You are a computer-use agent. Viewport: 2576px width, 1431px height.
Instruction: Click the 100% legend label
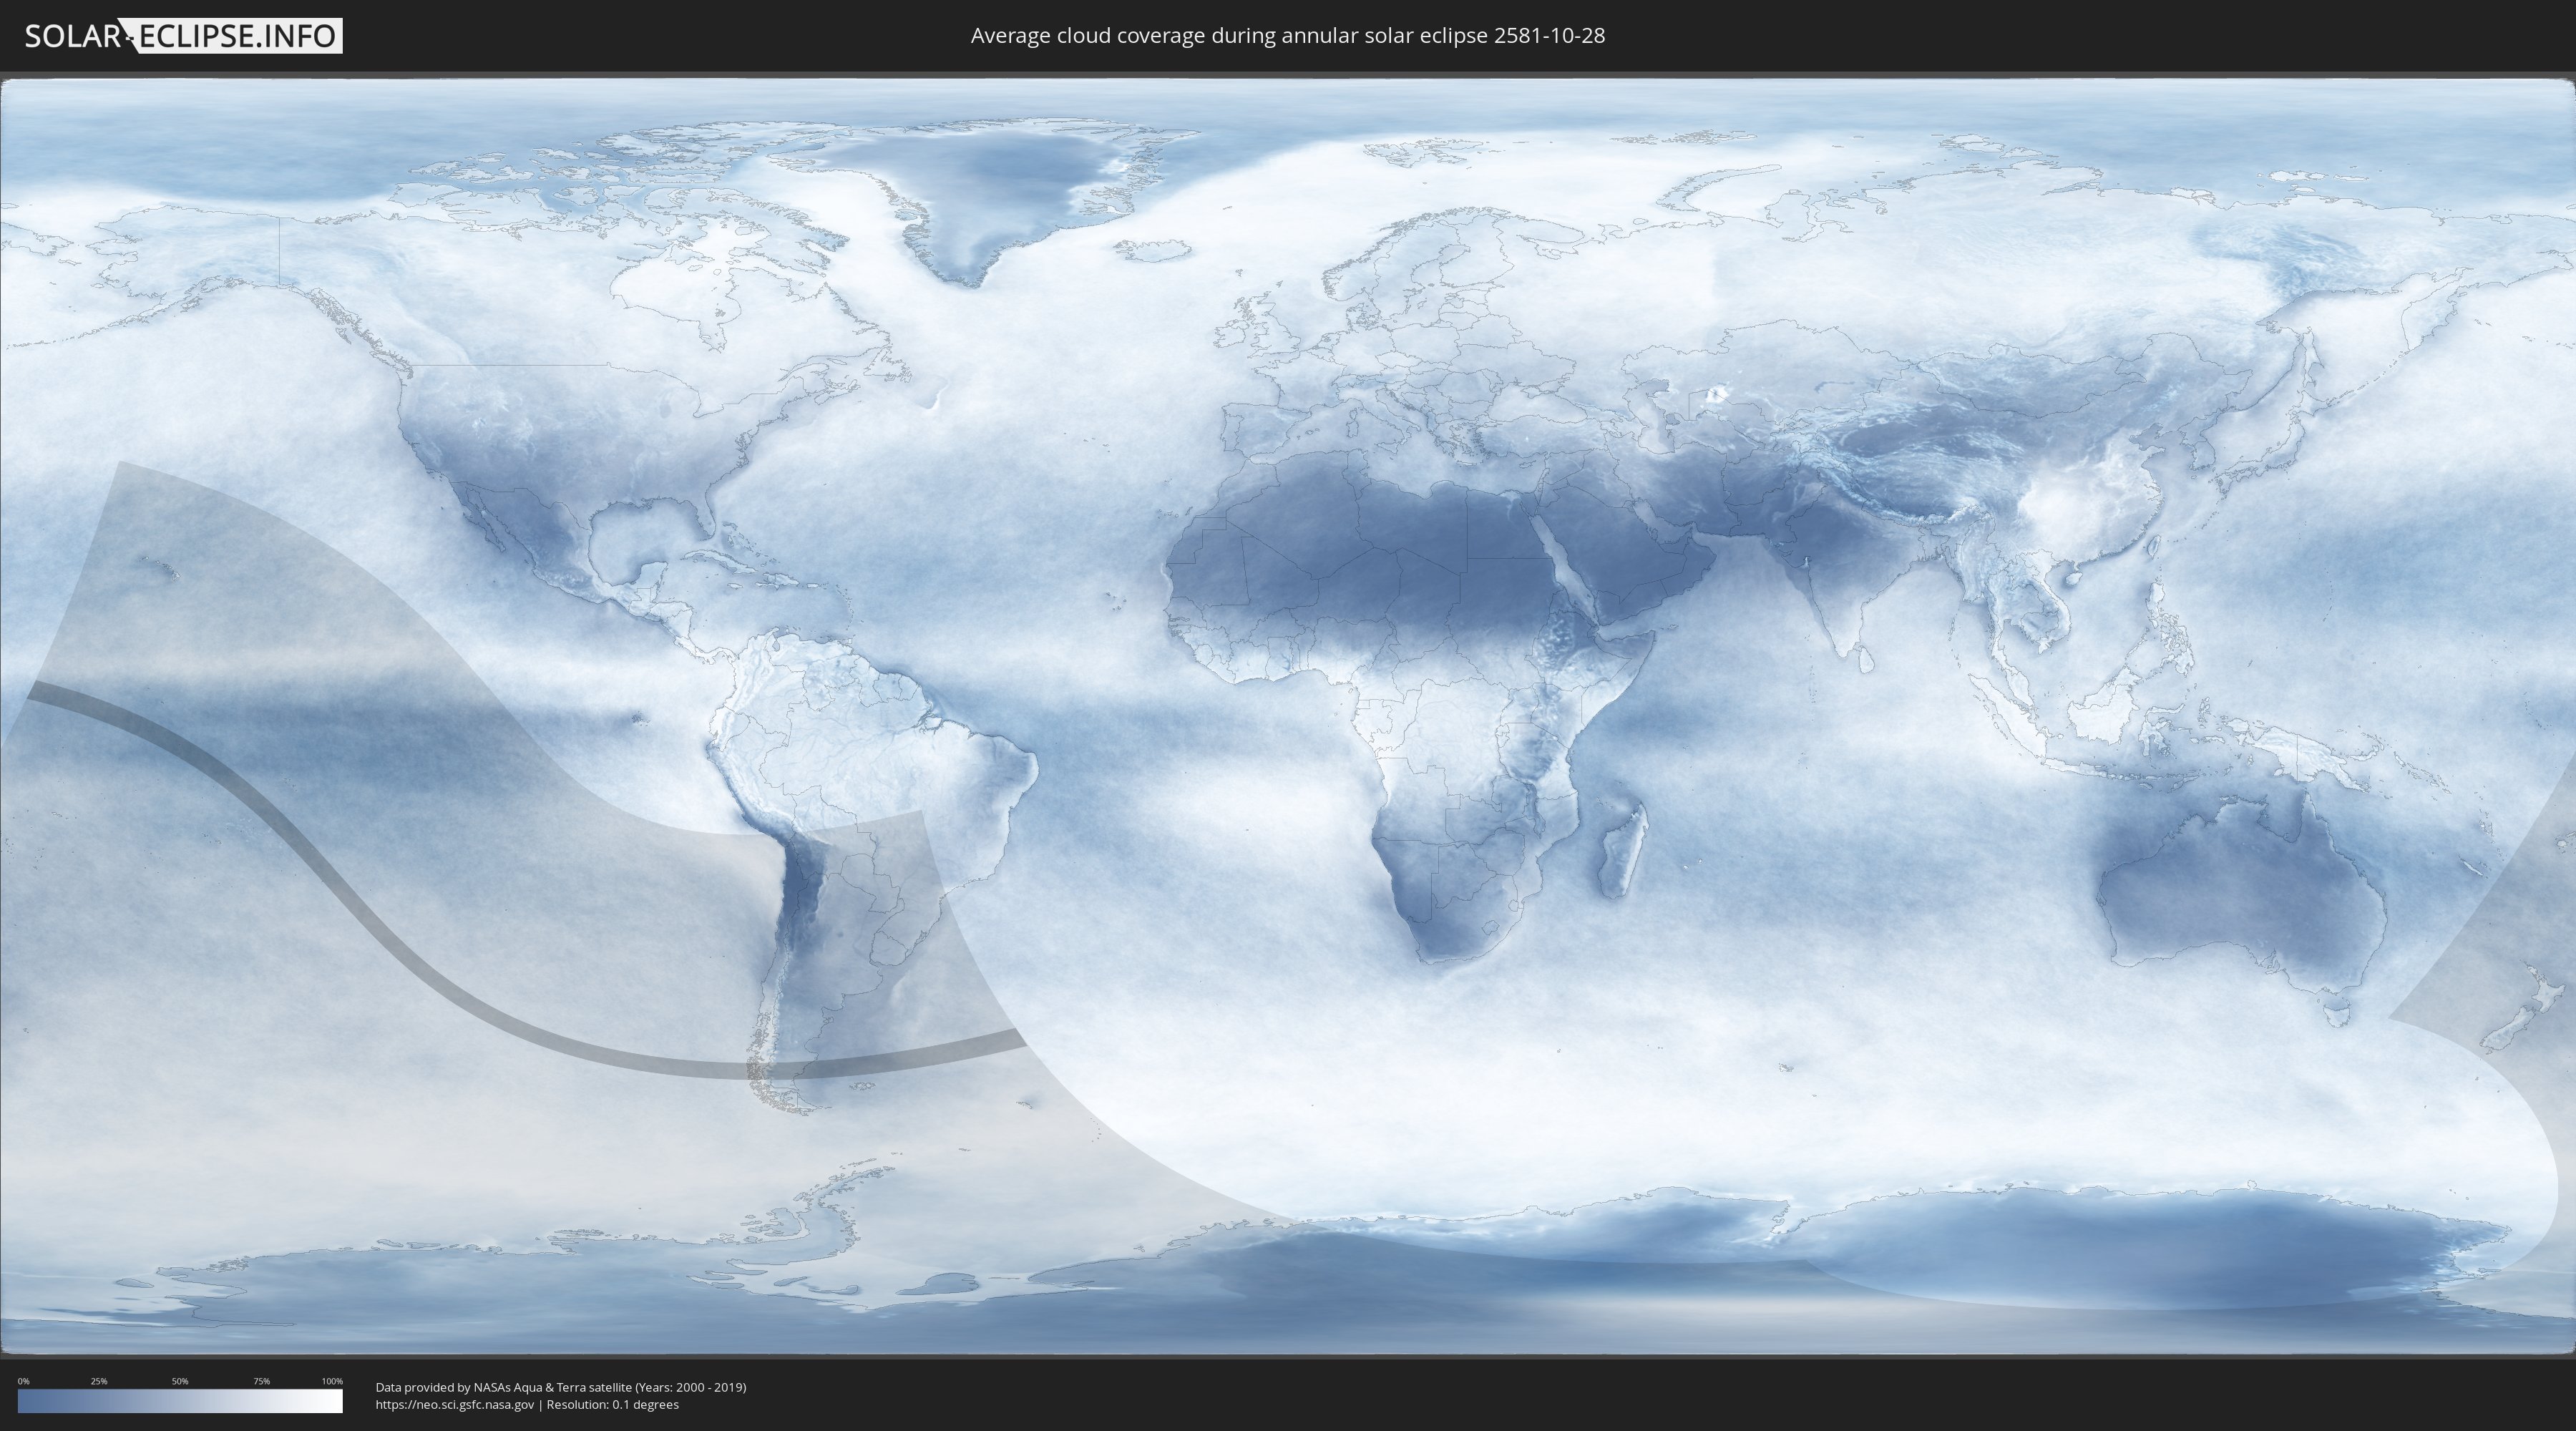332,1381
